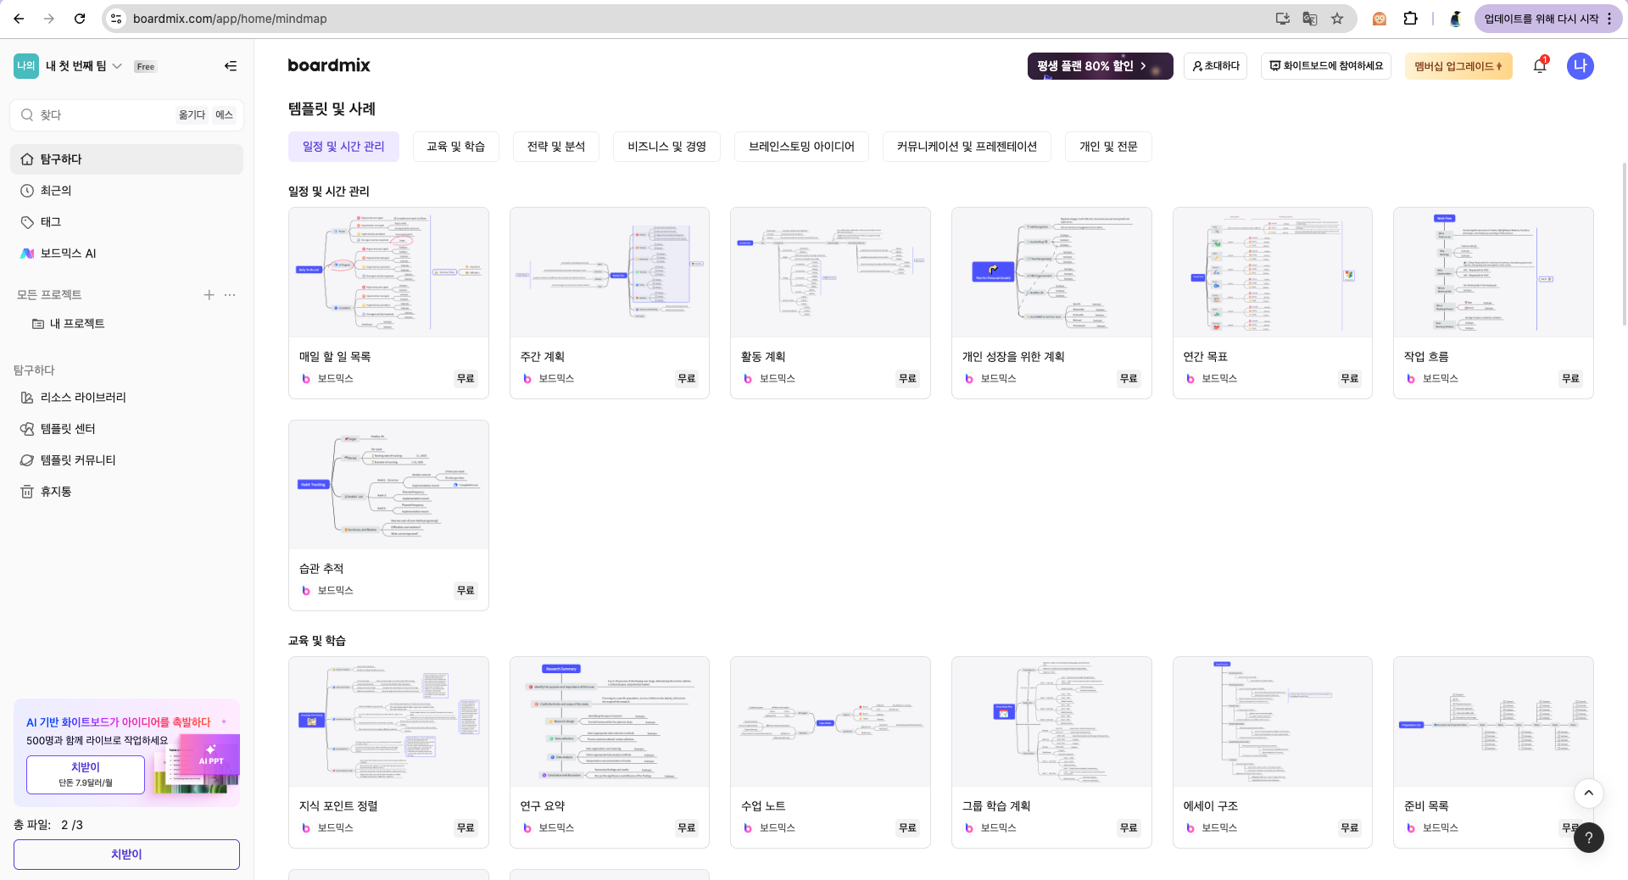Open the 태그 section
The image size is (1628, 880).
point(52,221)
